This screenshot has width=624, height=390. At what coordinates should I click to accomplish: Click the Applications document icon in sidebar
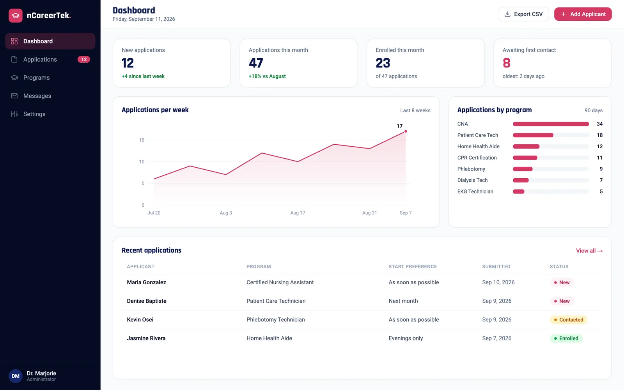tap(14, 59)
